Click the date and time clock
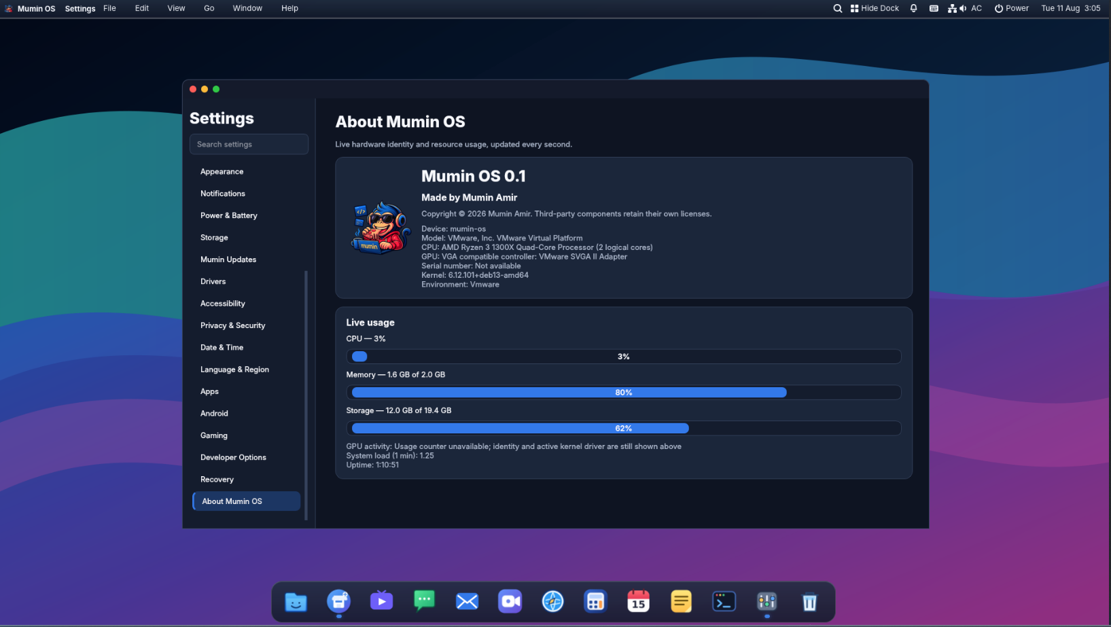The width and height of the screenshot is (1111, 627). (1071, 8)
